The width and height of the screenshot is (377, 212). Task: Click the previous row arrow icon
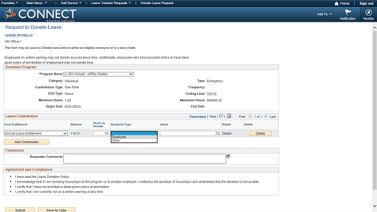250,116
